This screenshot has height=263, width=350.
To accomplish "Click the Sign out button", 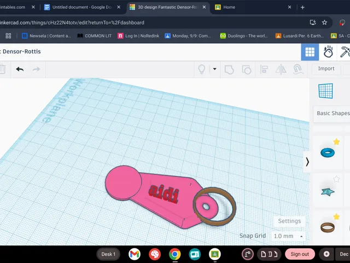I will (x=300, y=254).
